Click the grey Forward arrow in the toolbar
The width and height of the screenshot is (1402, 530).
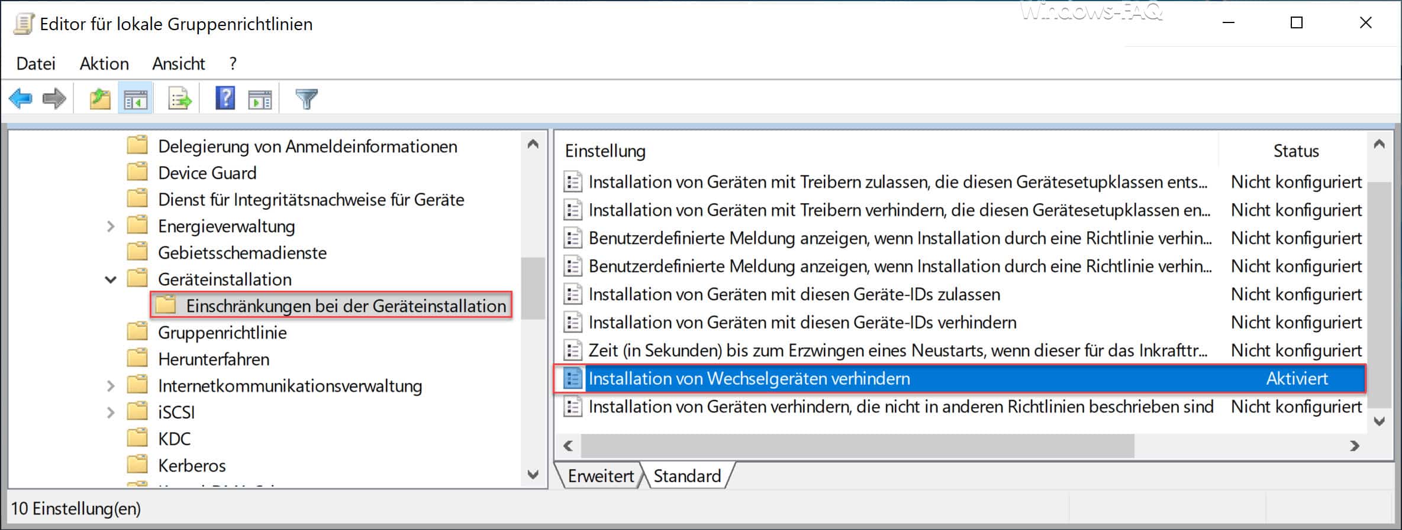(x=54, y=99)
